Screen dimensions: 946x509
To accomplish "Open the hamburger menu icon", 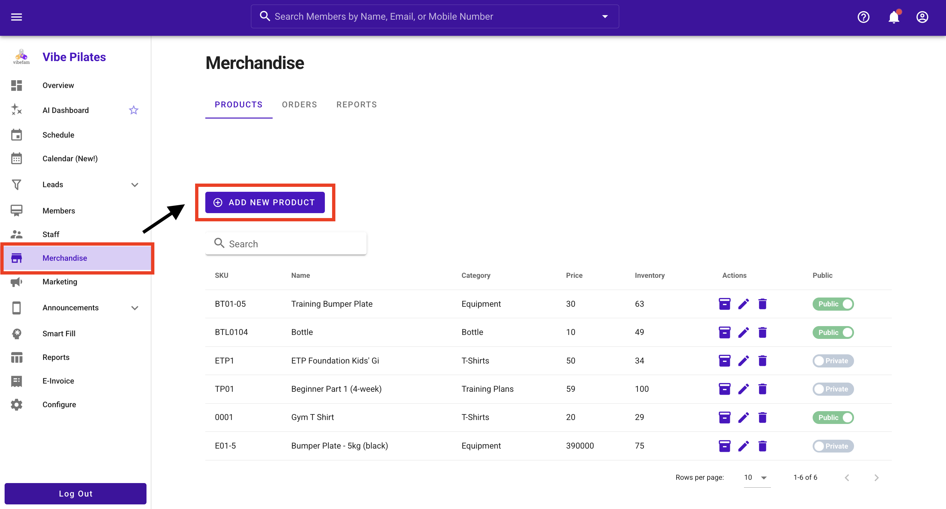I will (16, 17).
